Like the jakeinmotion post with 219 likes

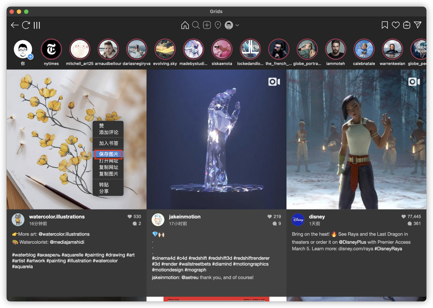click(x=270, y=217)
